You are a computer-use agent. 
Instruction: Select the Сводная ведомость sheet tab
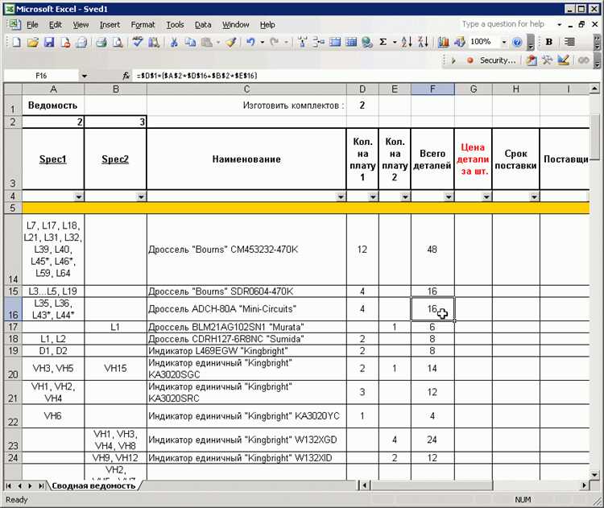coord(93,485)
